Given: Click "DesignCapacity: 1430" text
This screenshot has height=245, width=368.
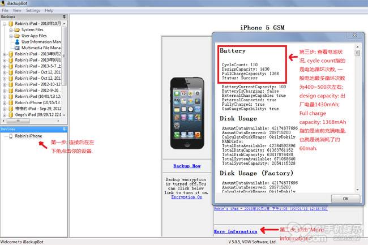Looking at the screenshot, I should tap(246, 69).
